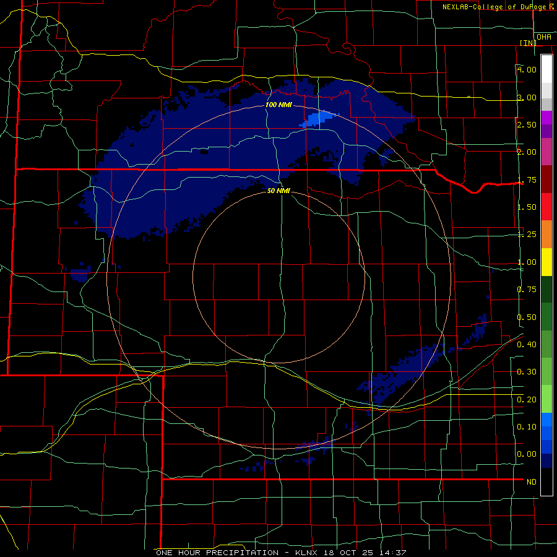
Task: Click the "1.50" legend value
Action: click(527, 207)
